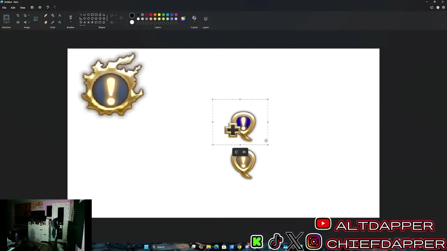Open Google Chrome from the taskbar

pyautogui.click(x=239, y=247)
